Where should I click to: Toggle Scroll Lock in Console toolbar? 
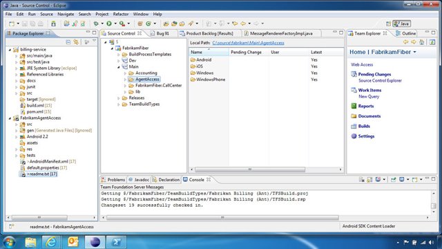(x=369, y=180)
